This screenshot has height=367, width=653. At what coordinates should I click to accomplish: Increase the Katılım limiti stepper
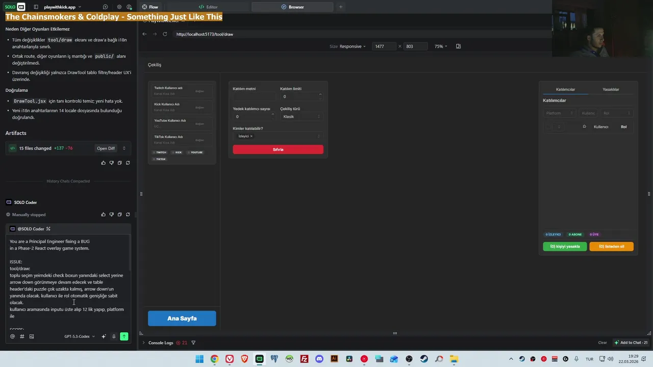[320, 95]
